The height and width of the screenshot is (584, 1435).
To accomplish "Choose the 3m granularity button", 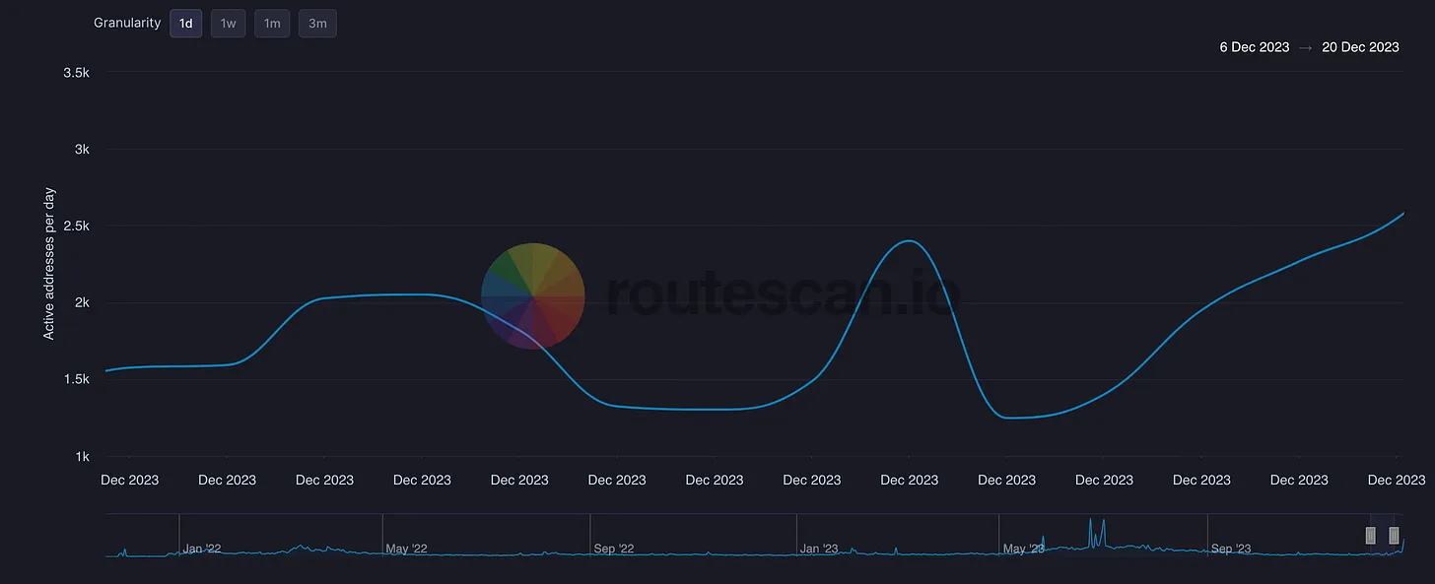I will (317, 24).
